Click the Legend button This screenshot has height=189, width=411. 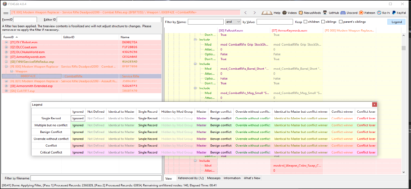[396, 22]
